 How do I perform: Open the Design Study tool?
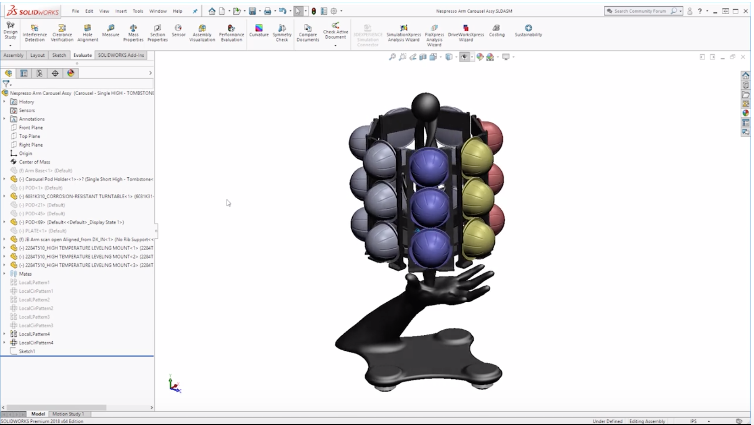10,31
